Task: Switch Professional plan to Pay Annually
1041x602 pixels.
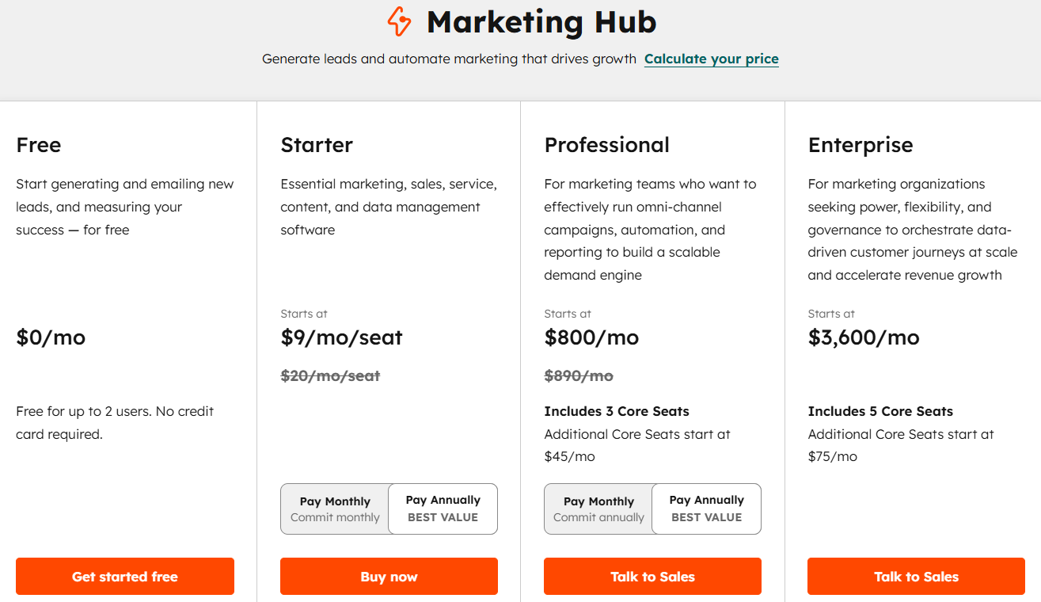Action: (x=706, y=509)
